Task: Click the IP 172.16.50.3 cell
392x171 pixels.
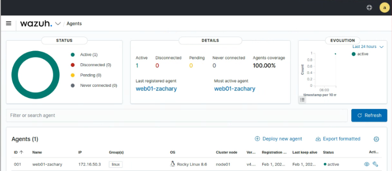Action: coord(89,164)
